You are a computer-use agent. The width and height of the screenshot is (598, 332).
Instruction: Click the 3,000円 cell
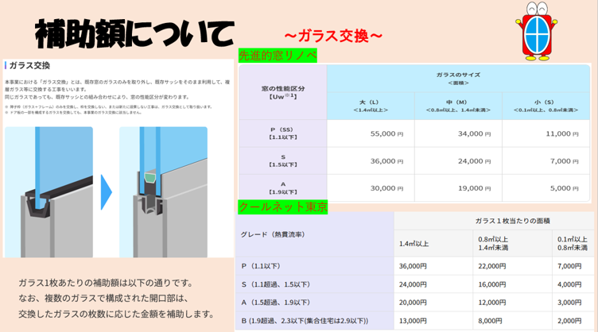point(573,303)
